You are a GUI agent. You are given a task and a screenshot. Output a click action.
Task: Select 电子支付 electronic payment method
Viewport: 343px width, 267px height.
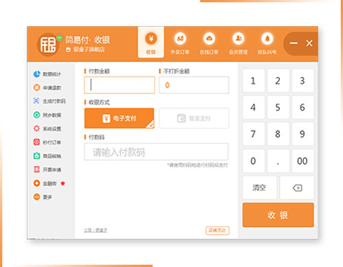click(x=119, y=118)
